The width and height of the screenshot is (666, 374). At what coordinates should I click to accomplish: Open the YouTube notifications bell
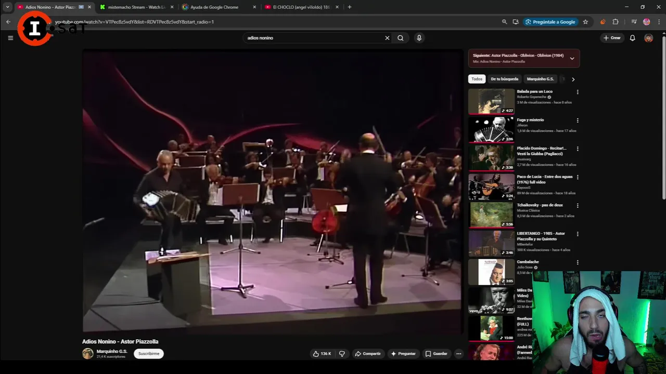633,38
